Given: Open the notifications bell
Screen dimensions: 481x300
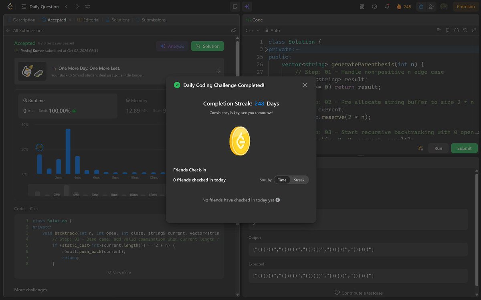Looking at the screenshot, I should coord(387,6).
